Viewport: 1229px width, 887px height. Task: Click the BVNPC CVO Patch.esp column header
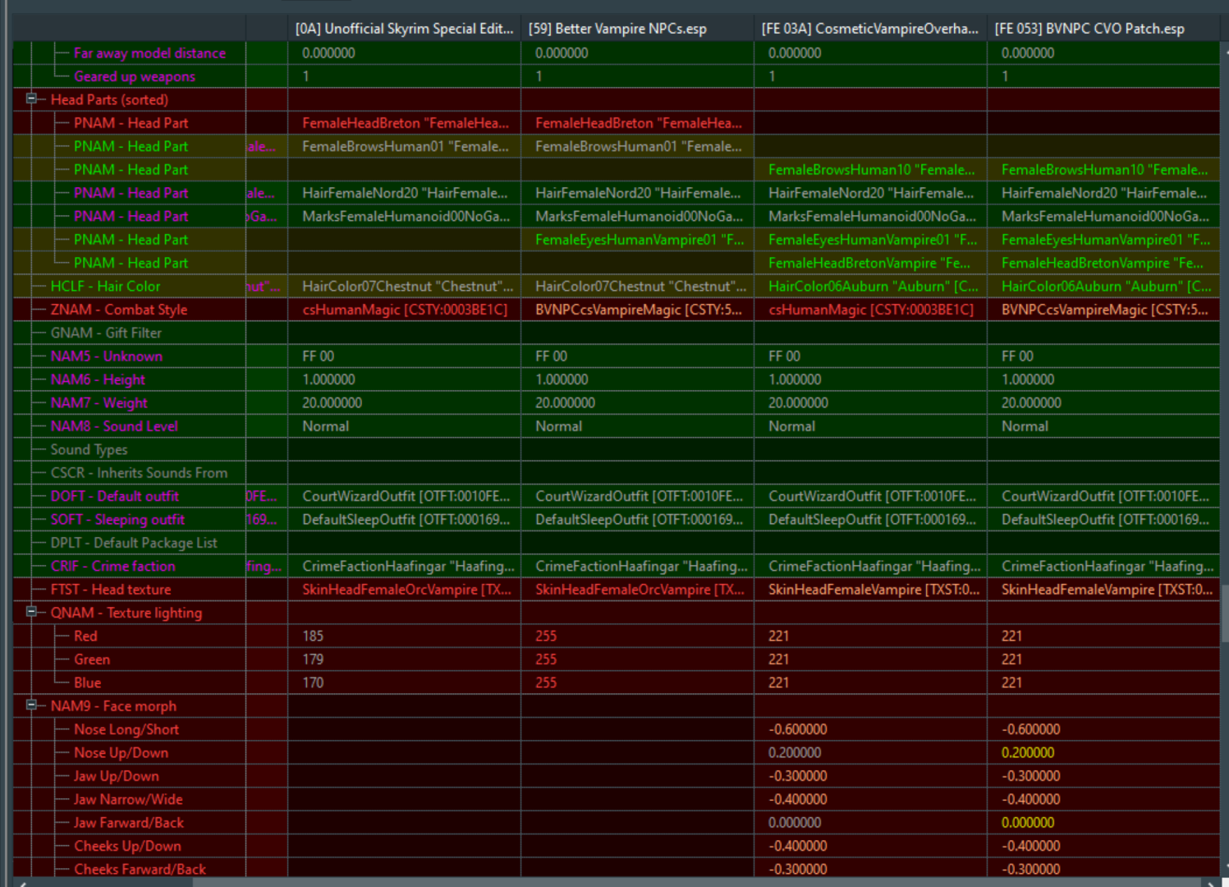[1103, 29]
